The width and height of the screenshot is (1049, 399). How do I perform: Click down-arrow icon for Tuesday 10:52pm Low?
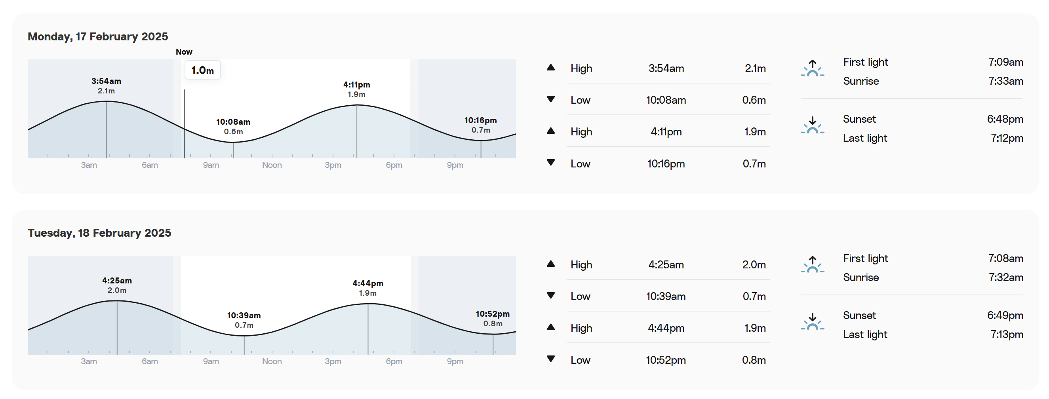[550, 359]
